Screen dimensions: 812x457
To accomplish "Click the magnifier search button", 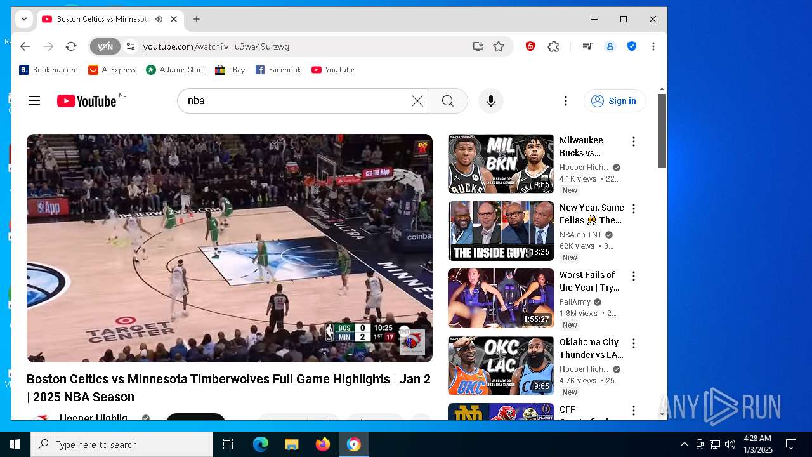I will [x=448, y=101].
